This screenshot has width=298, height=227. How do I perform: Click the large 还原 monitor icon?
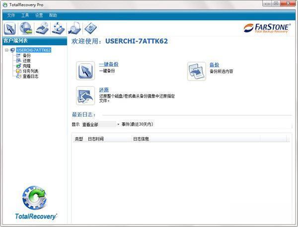tap(85, 96)
